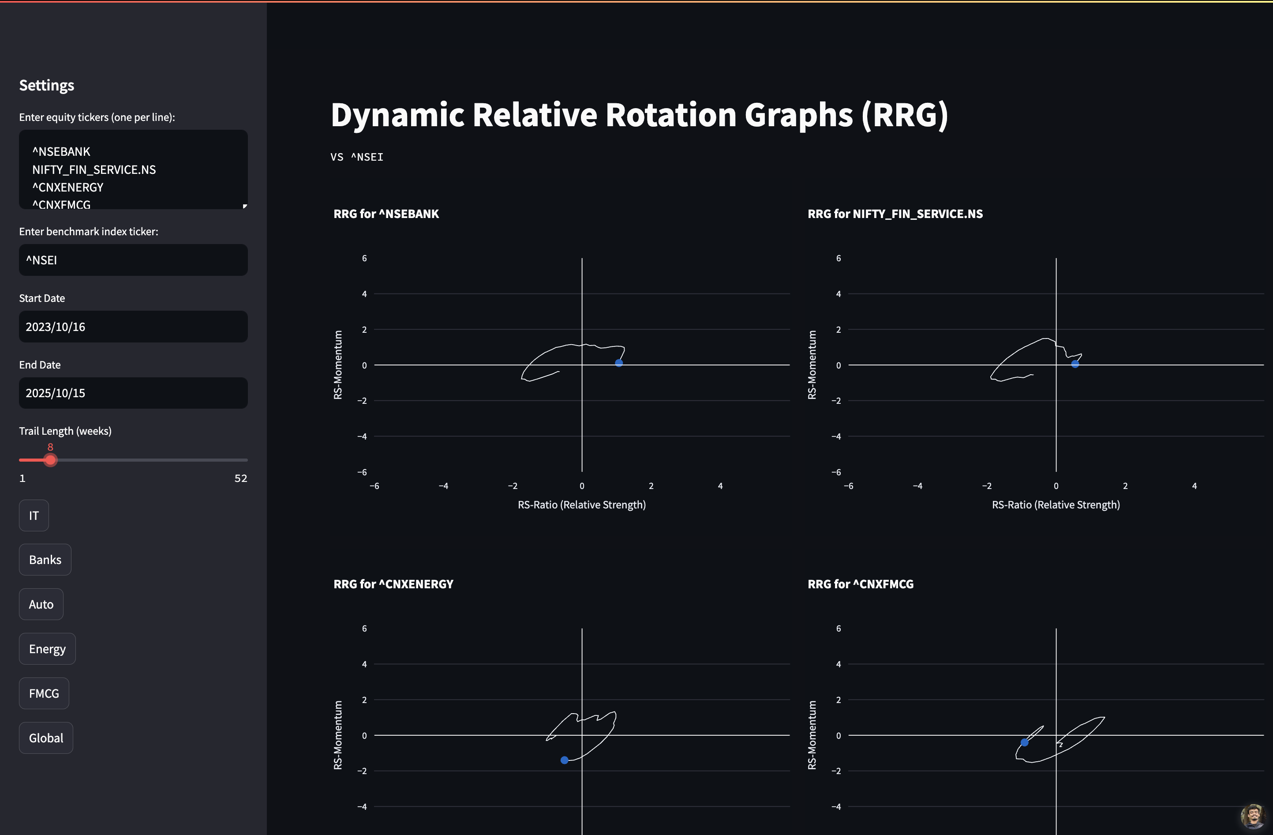Click the RRG for ^NSEBANK chart title
This screenshot has width=1273, height=835.
click(x=386, y=214)
